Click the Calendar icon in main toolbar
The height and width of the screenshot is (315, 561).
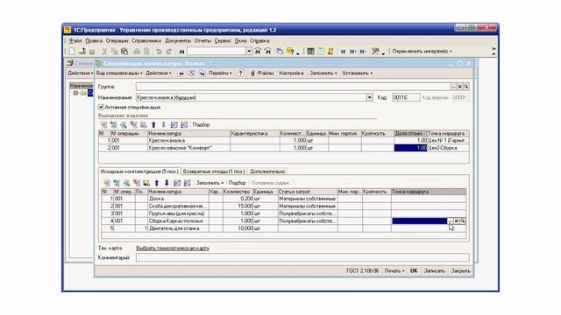click(321, 52)
